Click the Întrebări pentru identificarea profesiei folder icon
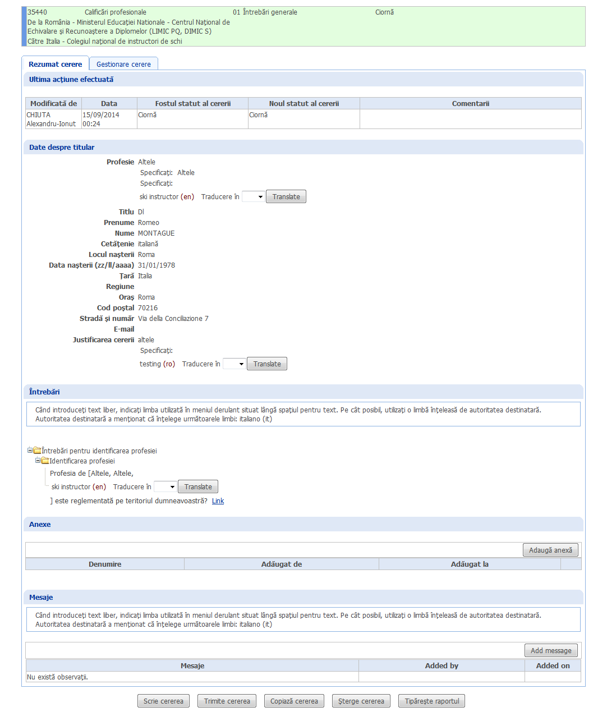Screen dimensions: 607x721 (37, 451)
